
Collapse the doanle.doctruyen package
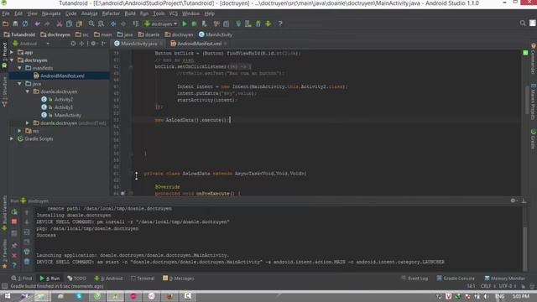pos(28,91)
